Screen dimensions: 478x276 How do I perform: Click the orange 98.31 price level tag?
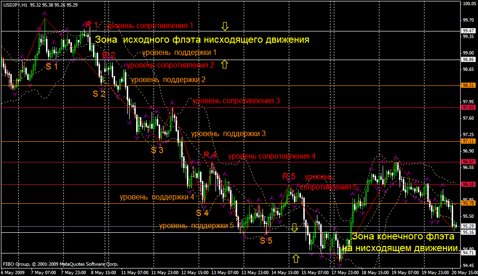[468, 85]
